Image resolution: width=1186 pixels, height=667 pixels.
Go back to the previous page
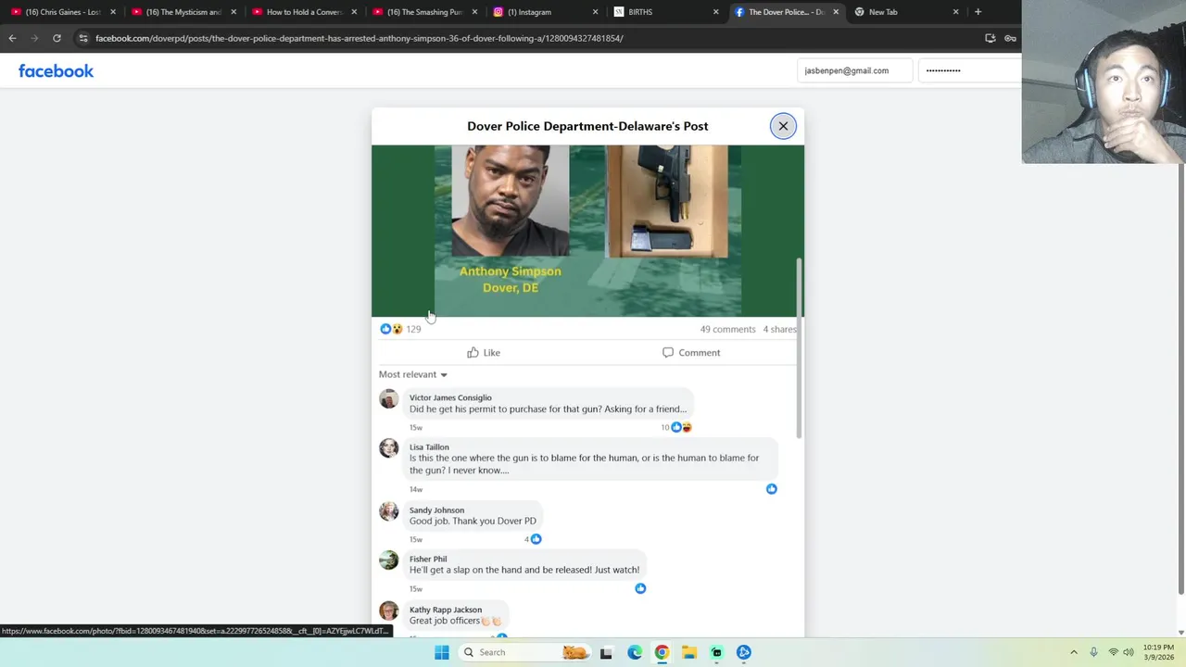tap(12, 38)
